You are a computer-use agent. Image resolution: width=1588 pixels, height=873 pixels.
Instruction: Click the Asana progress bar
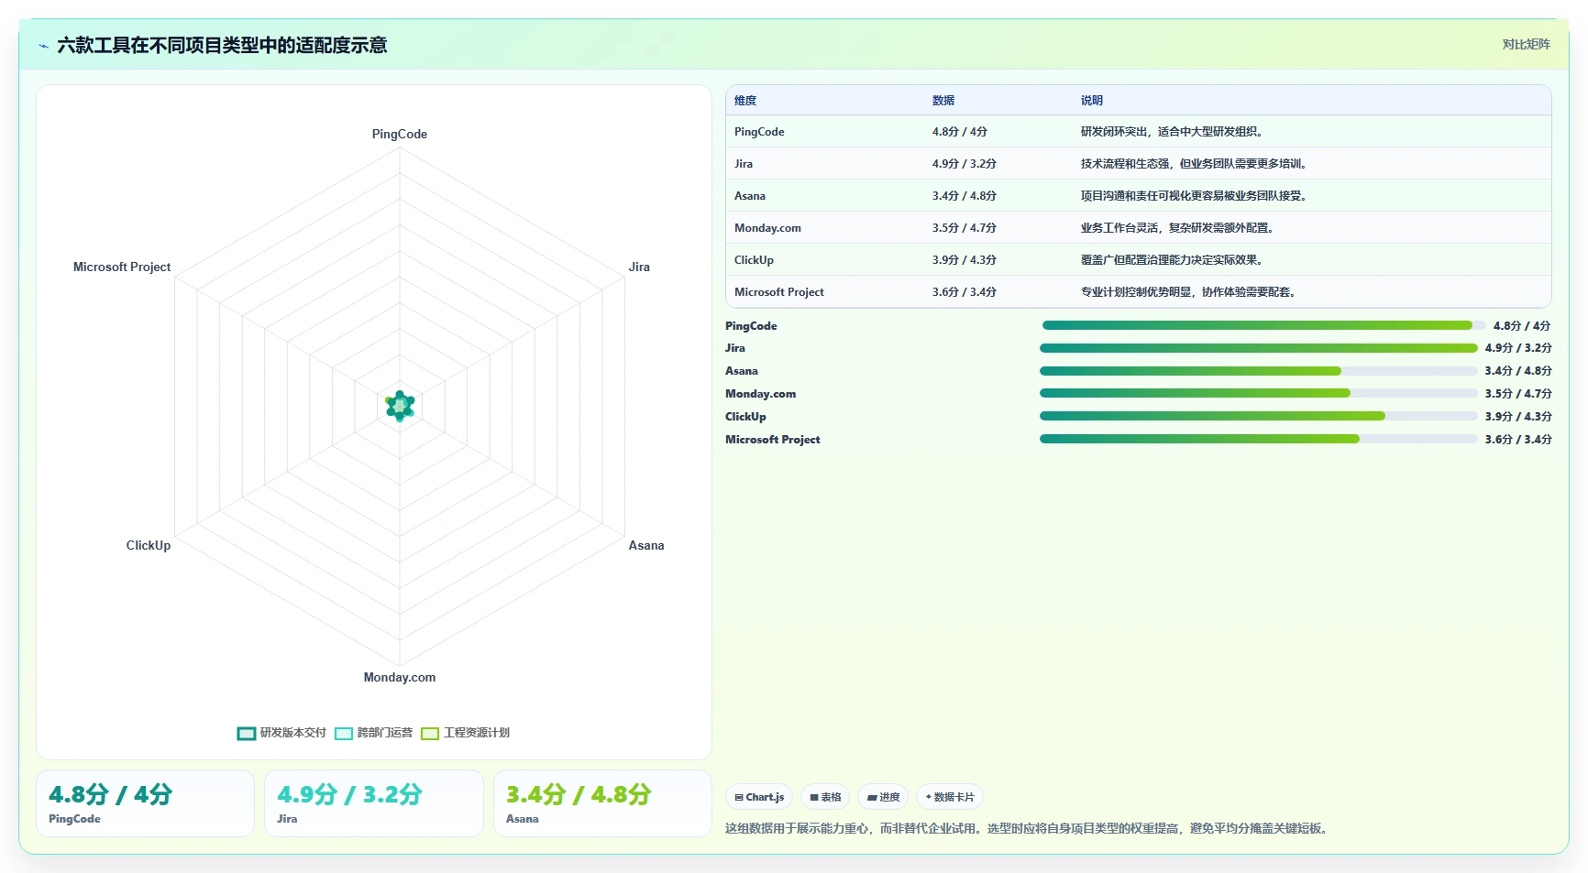click(x=1259, y=371)
